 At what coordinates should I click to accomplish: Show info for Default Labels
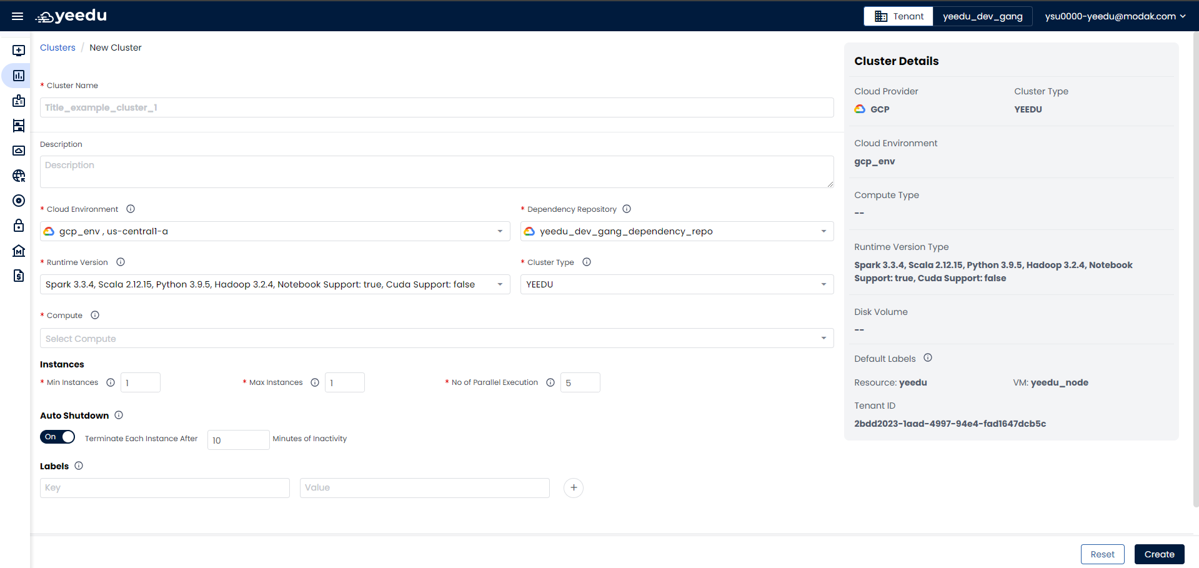928,357
